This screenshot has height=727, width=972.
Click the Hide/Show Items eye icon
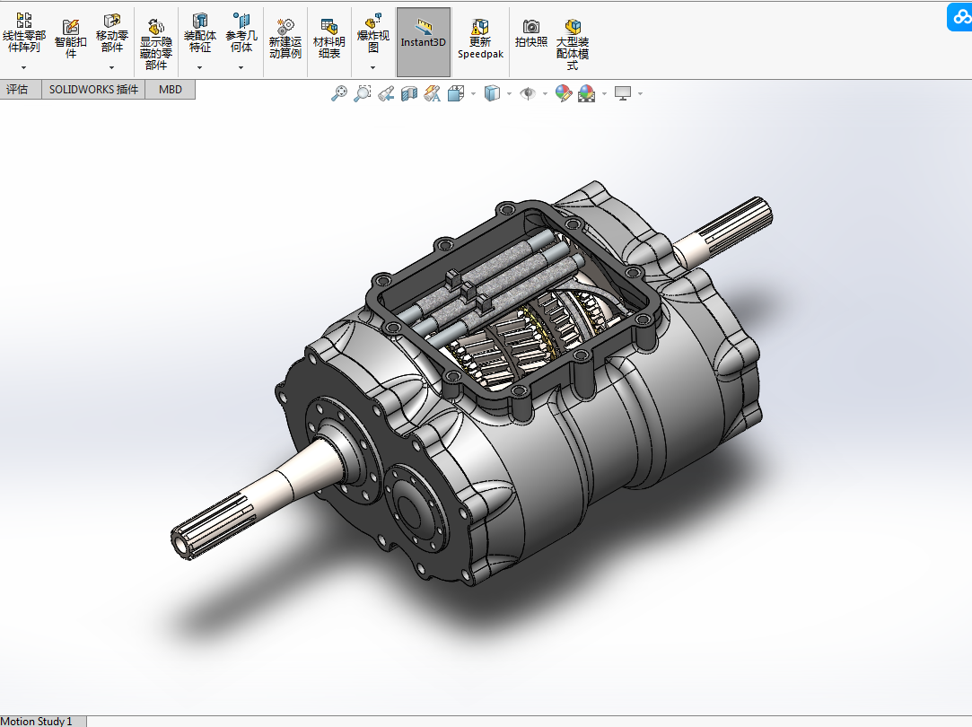pos(528,93)
